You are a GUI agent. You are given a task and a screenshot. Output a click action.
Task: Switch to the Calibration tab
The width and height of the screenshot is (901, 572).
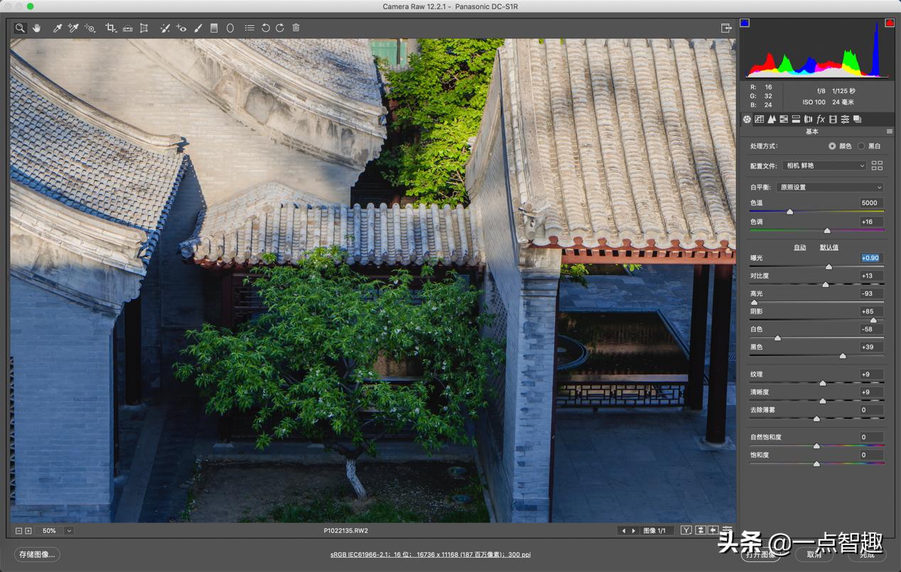833,119
